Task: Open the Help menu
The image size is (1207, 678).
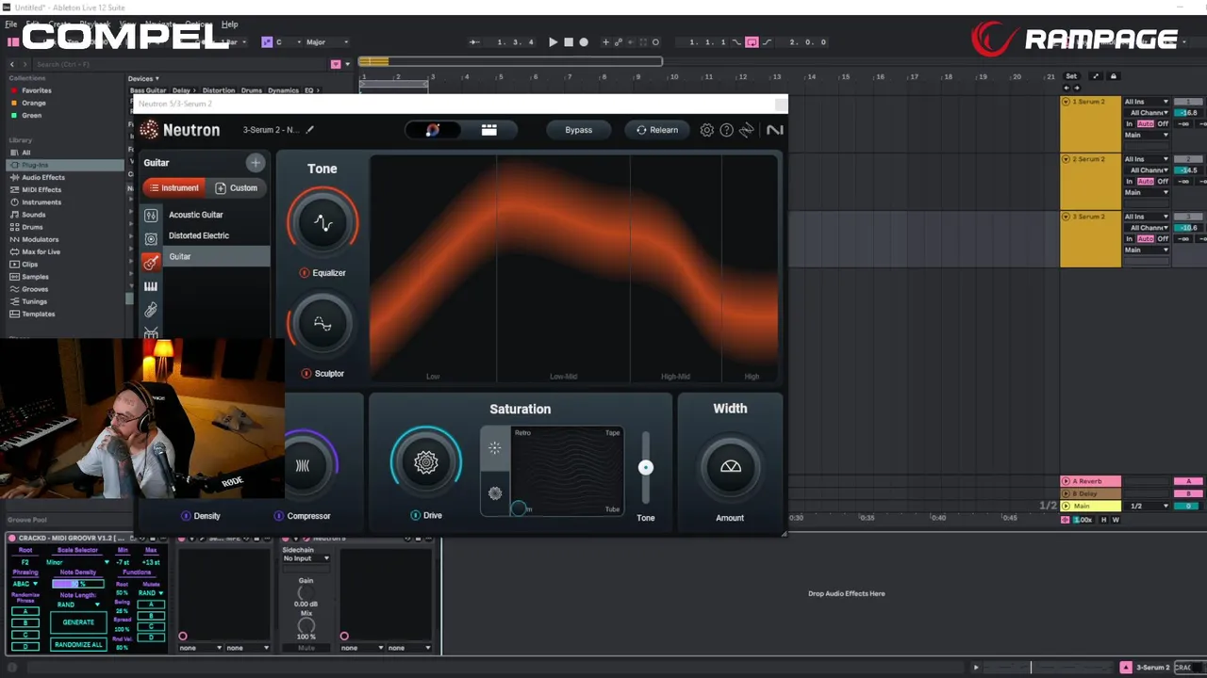Action: click(229, 24)
